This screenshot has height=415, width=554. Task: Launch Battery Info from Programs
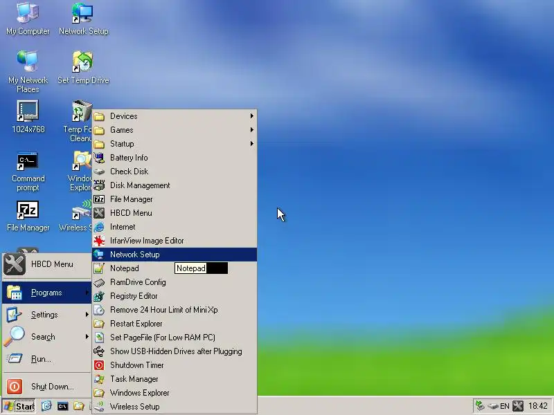click(x=175, y=158)
